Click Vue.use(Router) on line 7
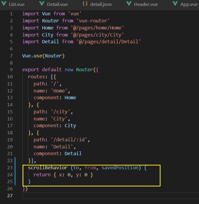Viewport: 199px width, 204px height. pyautogui.click(x=43, y=56)
